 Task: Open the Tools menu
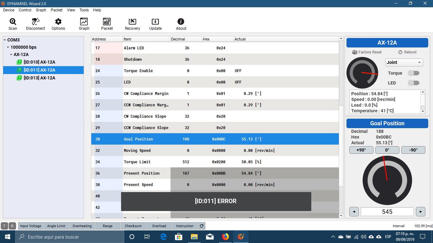click(x=84, y=10)
